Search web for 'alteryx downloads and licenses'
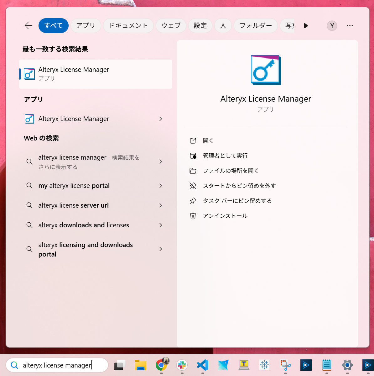 84,225
